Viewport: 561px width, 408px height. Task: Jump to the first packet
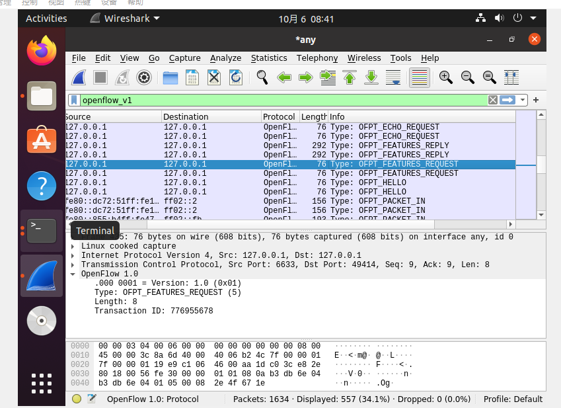[350, 77]
